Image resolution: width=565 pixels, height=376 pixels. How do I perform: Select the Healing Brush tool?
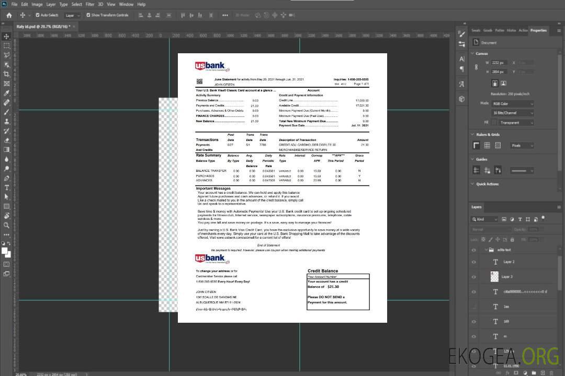[6, 102]
